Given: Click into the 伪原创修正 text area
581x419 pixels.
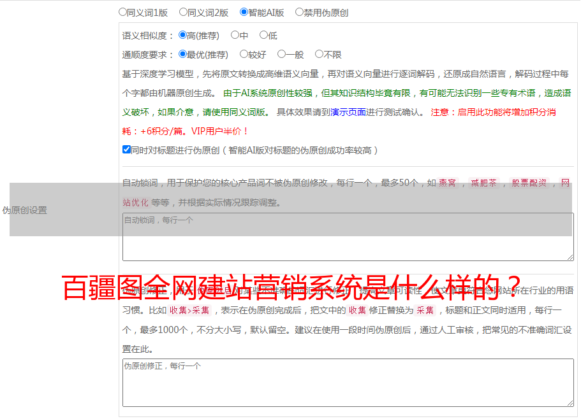Looking at the screenshot, I should [348, 383].
